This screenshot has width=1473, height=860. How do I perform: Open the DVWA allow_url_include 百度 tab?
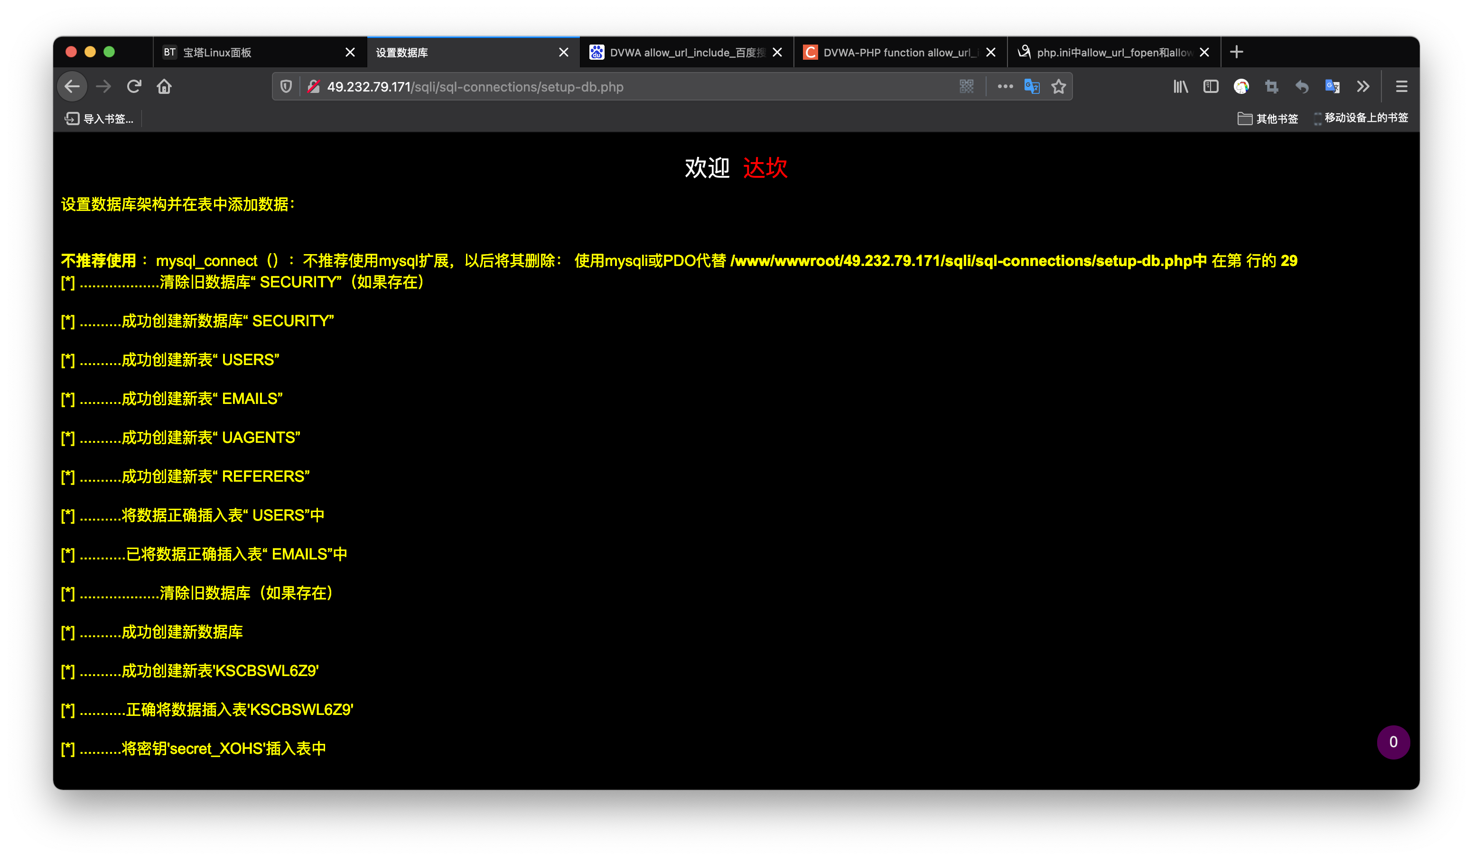[x=678, y=53]
